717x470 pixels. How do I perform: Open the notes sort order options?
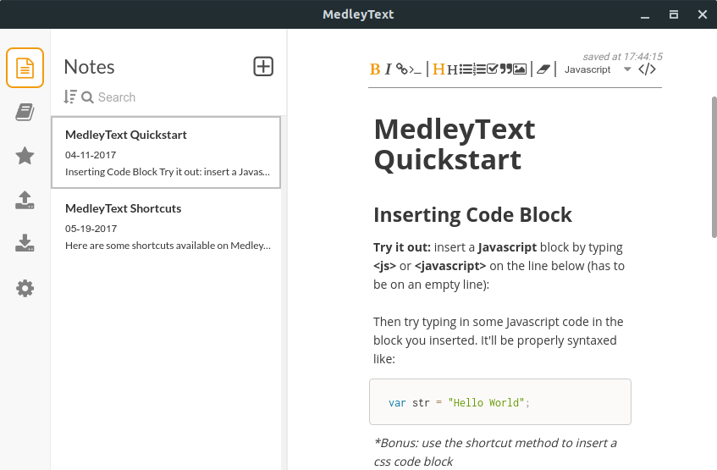click(x=70, y=97)
